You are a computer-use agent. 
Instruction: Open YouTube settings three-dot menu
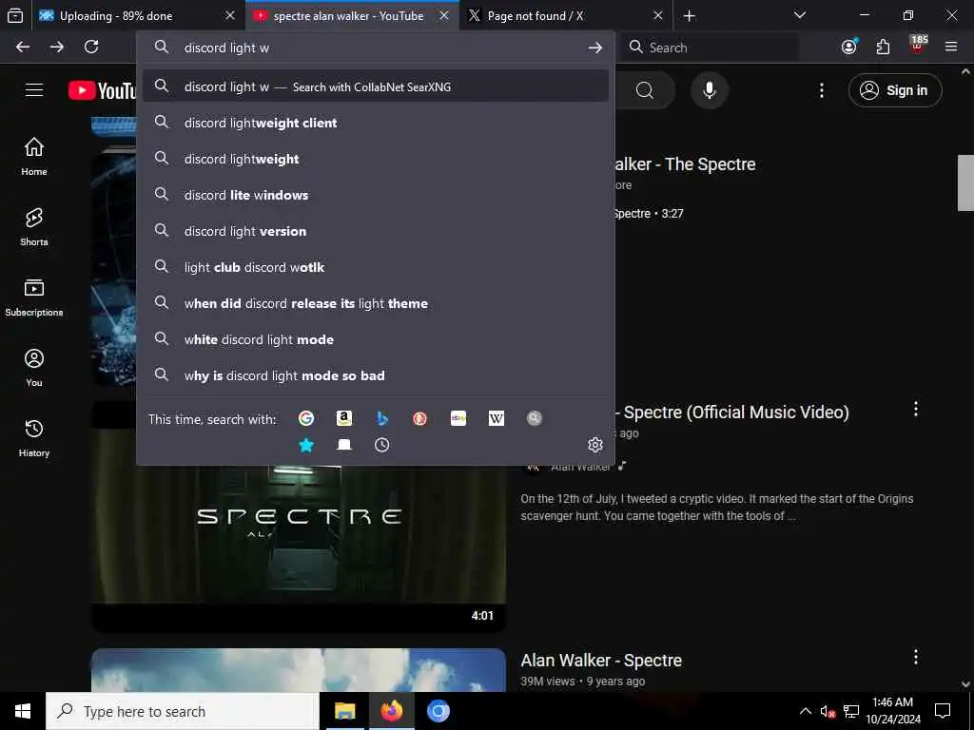tap(822, 90)
